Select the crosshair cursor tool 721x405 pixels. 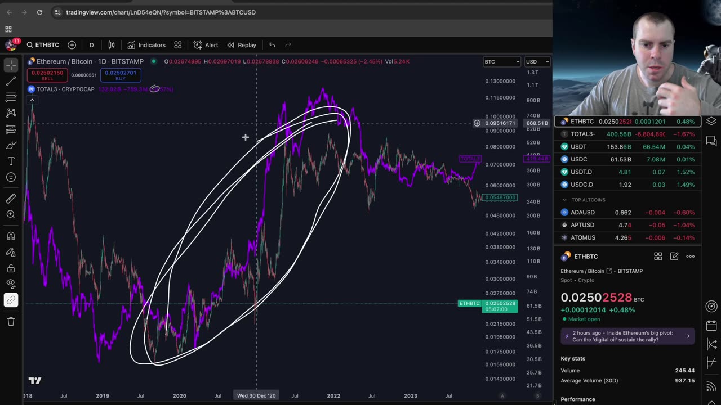click(11, 65)
